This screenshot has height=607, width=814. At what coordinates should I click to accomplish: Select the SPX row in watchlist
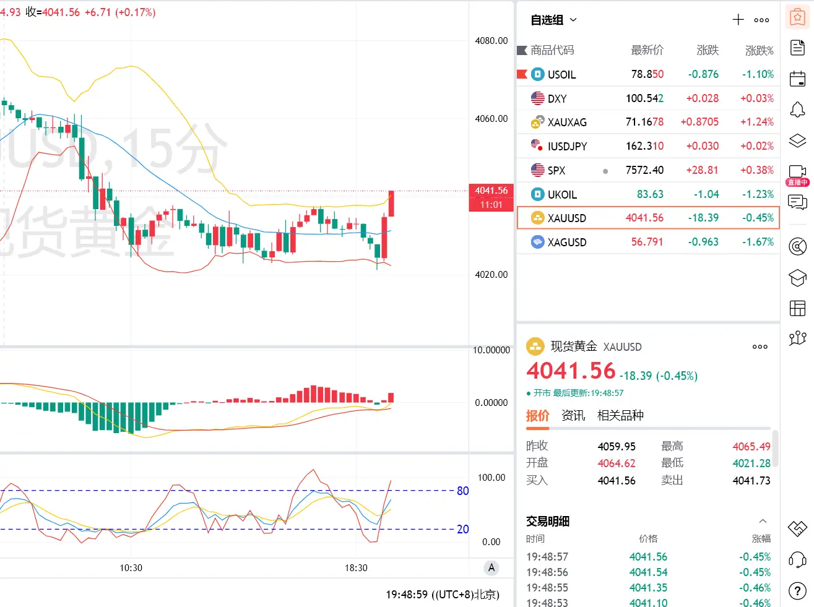click(x=648, y=170)
